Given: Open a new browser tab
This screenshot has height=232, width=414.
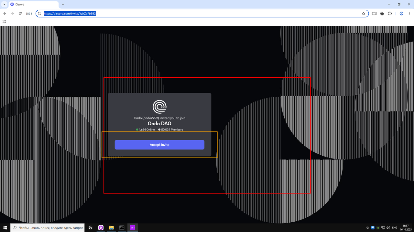Looking at the screenshot, I should (63, 4).
